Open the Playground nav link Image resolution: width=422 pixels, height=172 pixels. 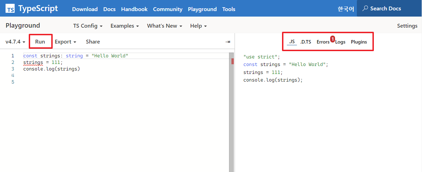pyautogui.click(x=202, y=9)
